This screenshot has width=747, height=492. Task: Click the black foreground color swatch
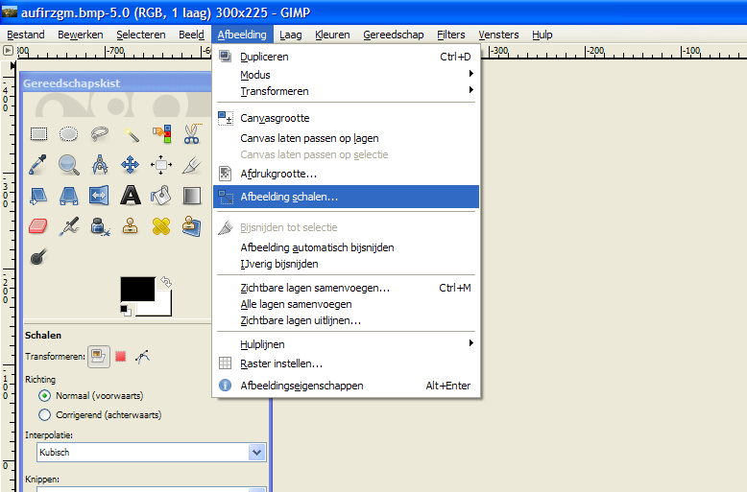pos(137,289)
